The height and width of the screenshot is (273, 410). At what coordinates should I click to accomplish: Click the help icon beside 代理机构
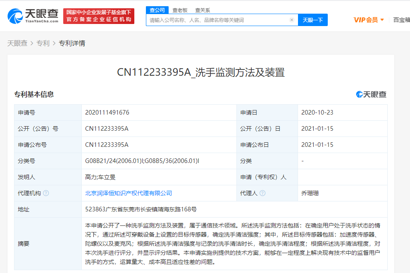point(46,193)
